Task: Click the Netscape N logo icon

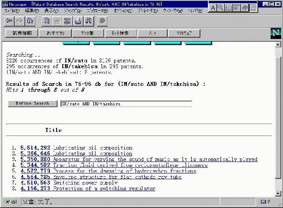Action: point(275,33)
